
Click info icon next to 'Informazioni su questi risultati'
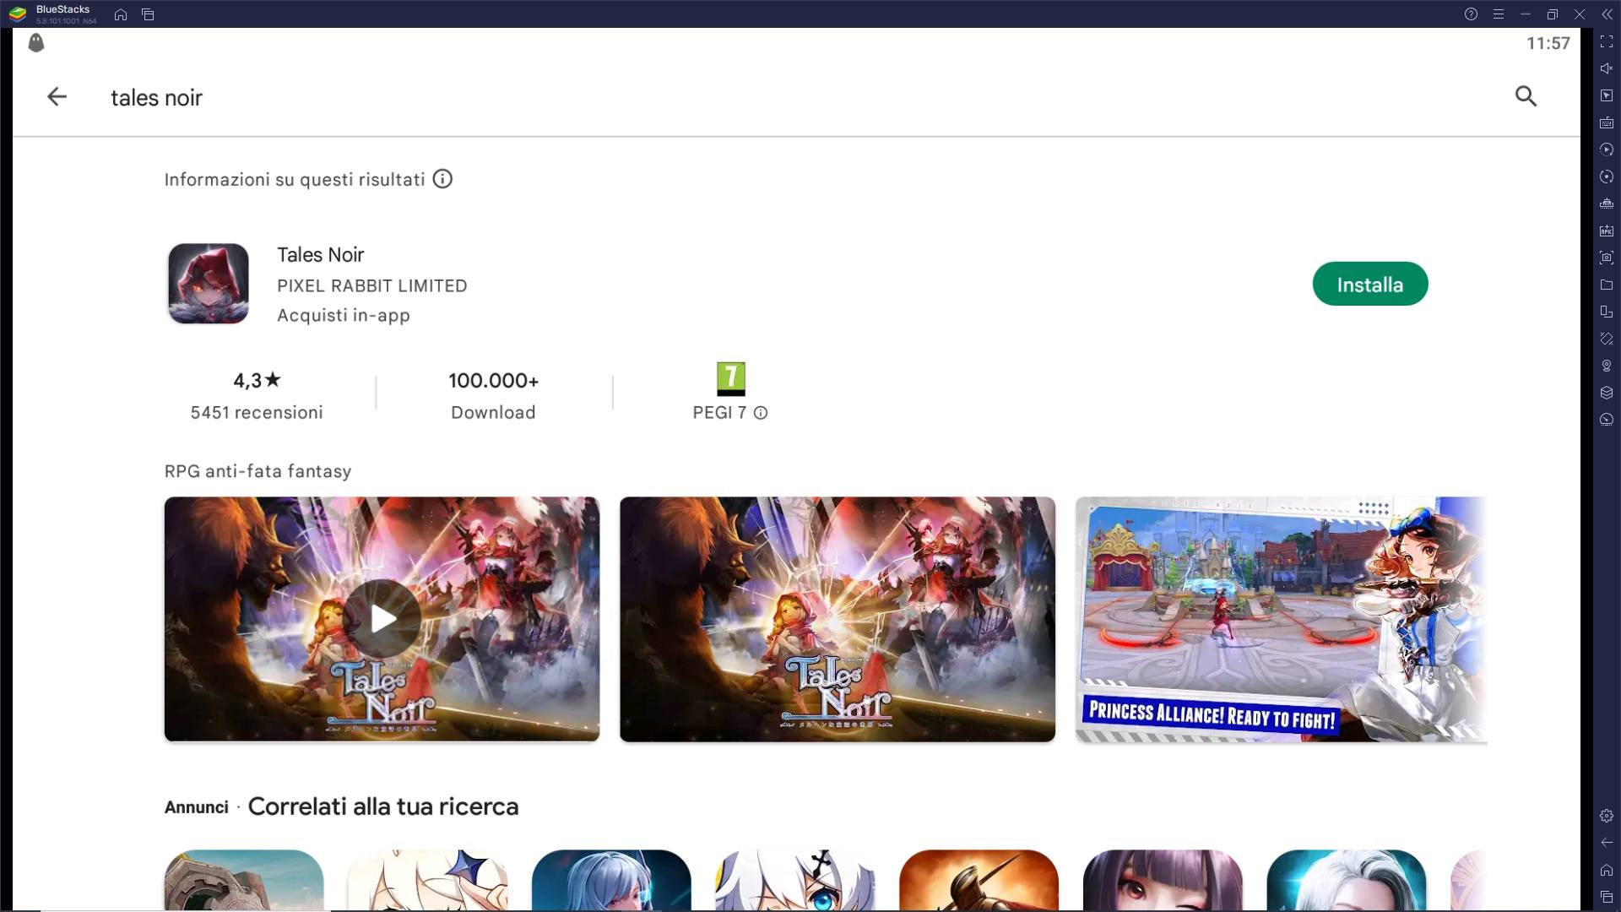click(x=442, y=179)
